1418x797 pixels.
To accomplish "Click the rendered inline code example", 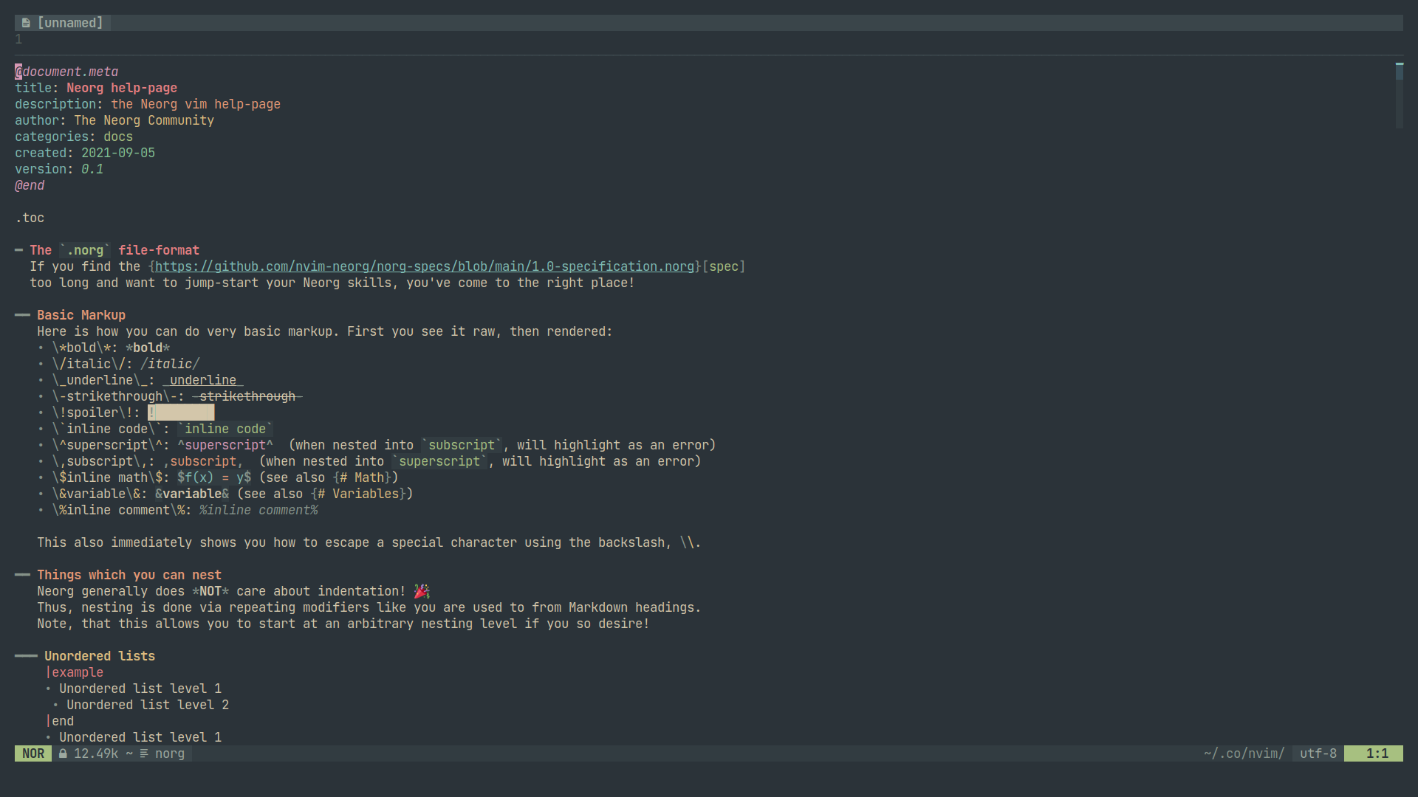I will click(225, 429).
